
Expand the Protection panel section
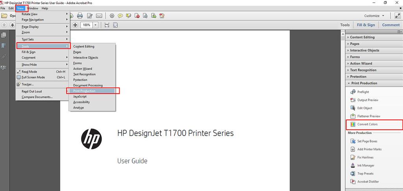[374, 77]
